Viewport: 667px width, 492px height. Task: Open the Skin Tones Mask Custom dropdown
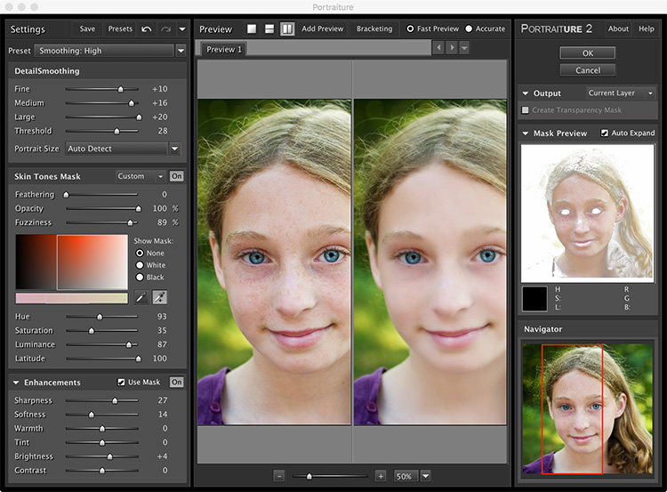(141, 176)
